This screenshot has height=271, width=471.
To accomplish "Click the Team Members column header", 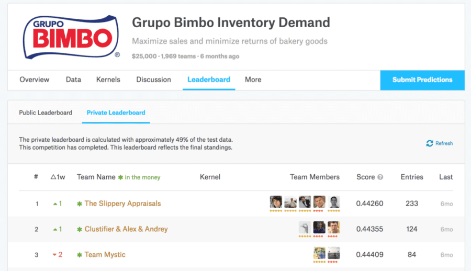I will point(315,177).
